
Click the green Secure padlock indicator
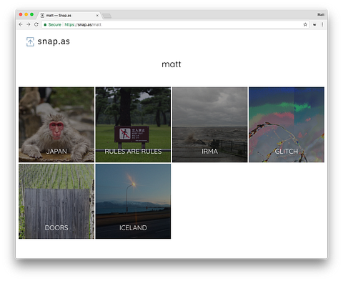pyautogui.click(x=52, y=24)
